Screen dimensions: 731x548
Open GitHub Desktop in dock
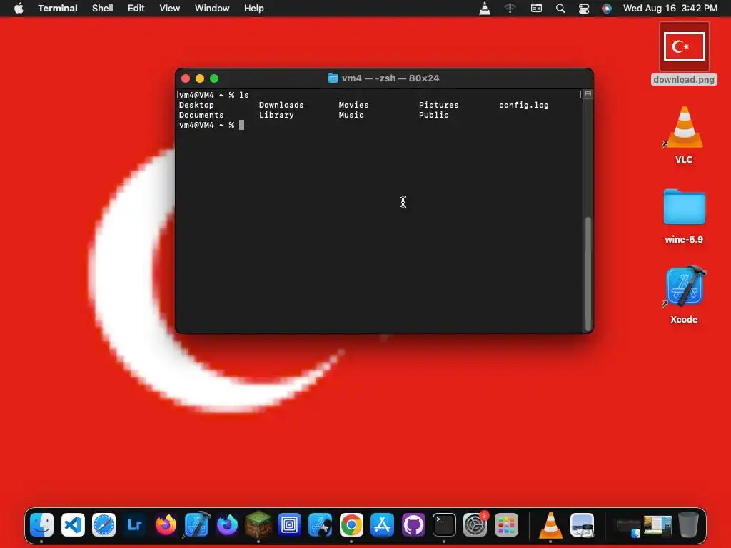pos(413,525)
